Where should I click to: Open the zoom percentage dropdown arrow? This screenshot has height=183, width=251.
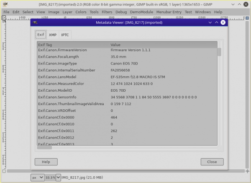58,178
